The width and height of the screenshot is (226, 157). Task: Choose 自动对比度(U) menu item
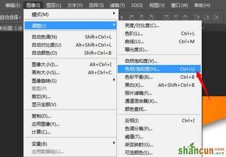click(x=70, y=45)
